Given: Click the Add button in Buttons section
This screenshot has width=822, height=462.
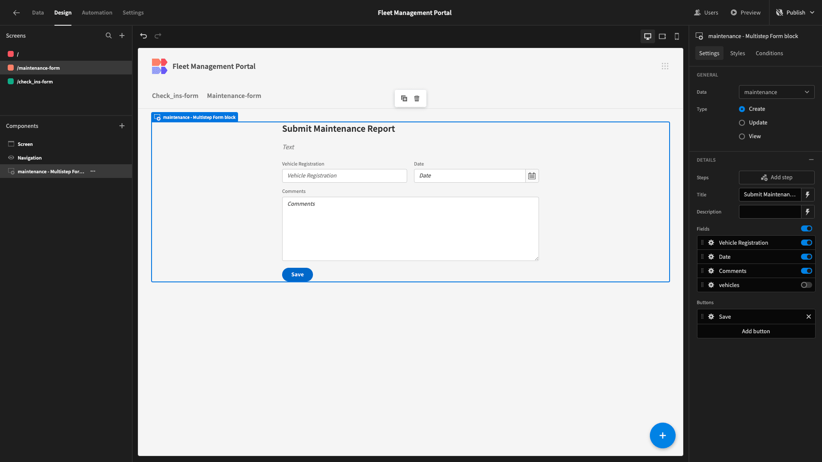Looking at the screenshot, I should click(x=755, y=331).
